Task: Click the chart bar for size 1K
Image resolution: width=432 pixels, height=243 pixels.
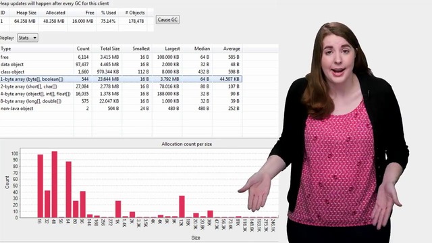Action: click(118, 209)
